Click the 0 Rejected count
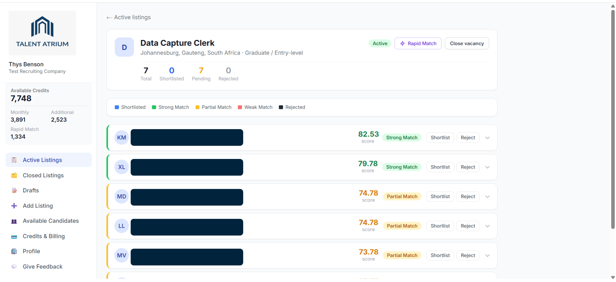This screenshot has height=282, width=616. pyautogui.click(x=228, y=70)
